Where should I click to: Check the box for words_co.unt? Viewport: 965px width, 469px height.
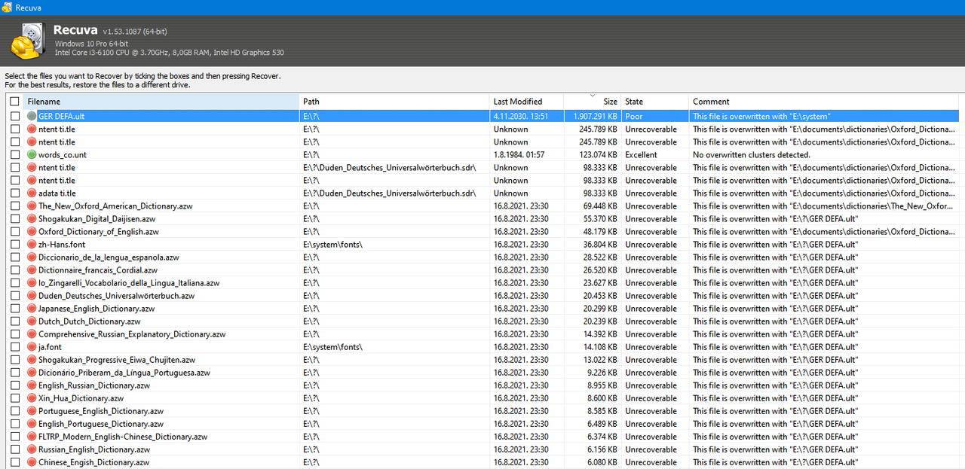pos(14,155)
